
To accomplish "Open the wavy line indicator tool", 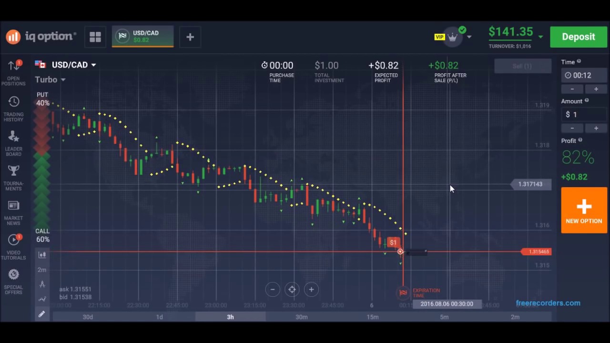I will [x=42, y=299].
